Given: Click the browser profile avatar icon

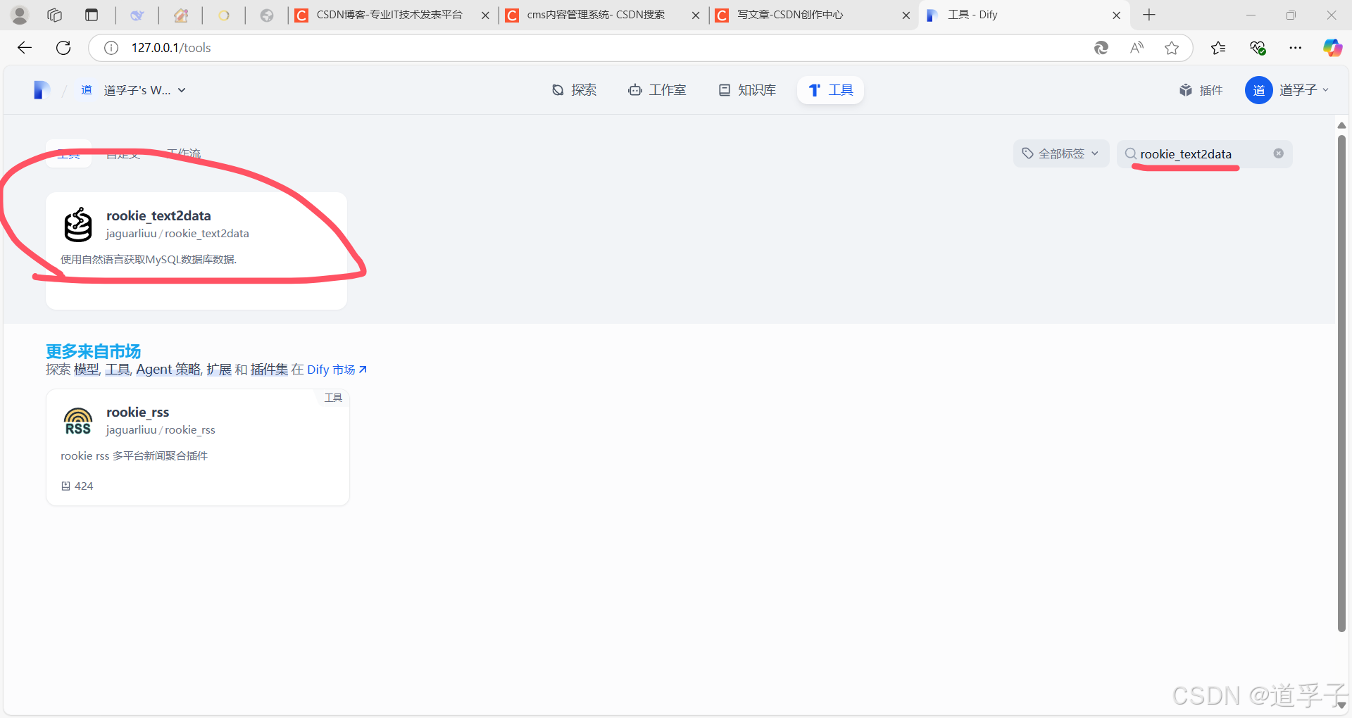Looking at the screenshot, I should point(20,15).
